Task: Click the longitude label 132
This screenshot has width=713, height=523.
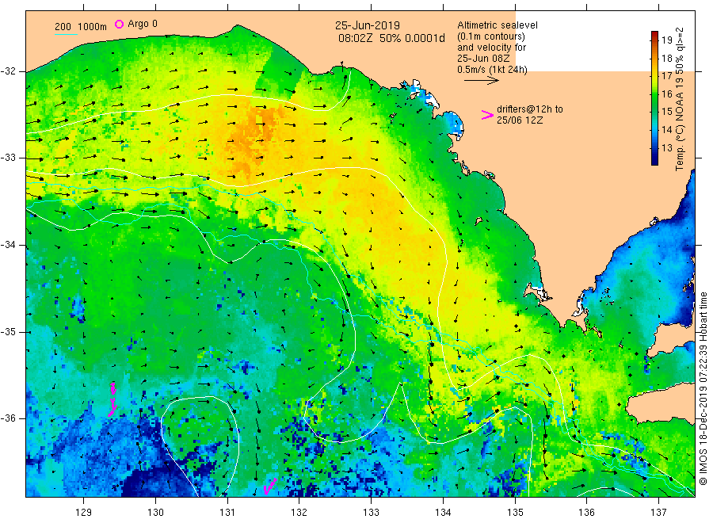Action: (299, 513)
